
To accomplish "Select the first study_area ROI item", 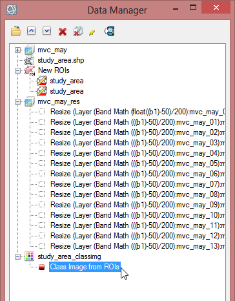I will click(66, 81).
